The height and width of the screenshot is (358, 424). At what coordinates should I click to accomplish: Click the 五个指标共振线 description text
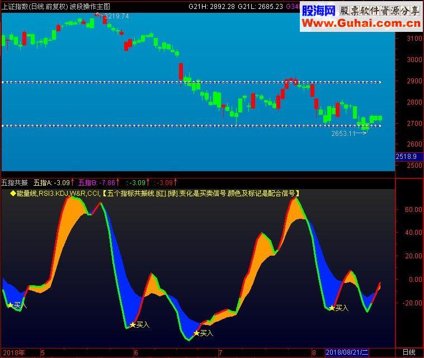pos(201,193)
